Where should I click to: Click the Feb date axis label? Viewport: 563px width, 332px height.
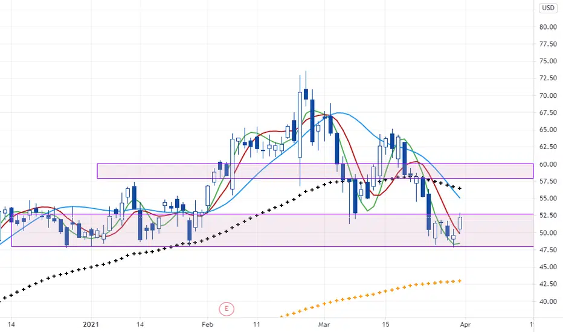(x=207, y=325)
